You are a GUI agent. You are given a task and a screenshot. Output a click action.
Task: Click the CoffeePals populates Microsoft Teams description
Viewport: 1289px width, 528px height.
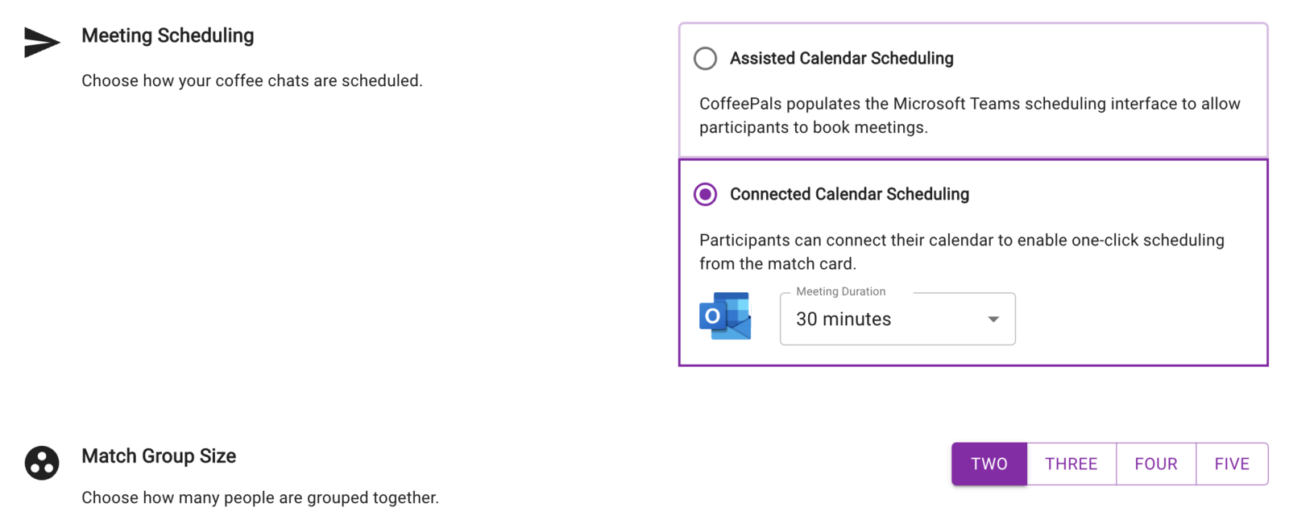click(969, 116)
